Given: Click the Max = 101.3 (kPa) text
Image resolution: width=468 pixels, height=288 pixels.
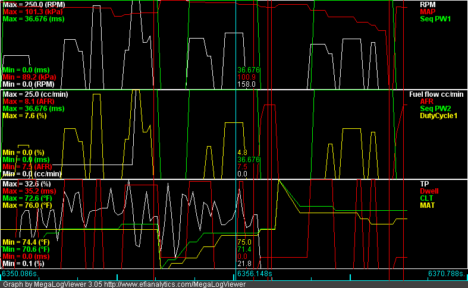Looking at the screenshot, I should tap(33, 12).
